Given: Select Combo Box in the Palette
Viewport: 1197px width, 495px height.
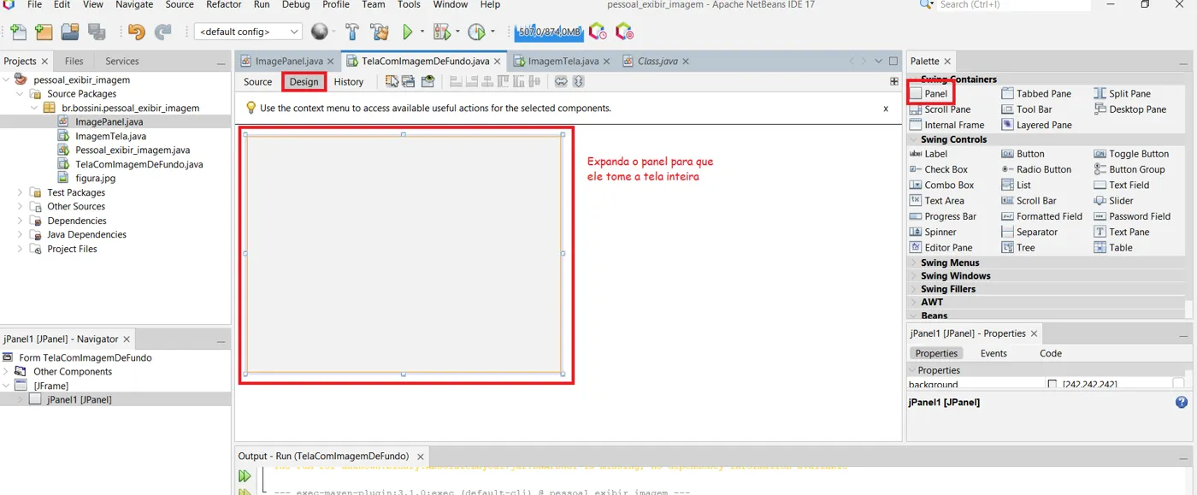Looking at the screenshot, I should pyautogui.click(x=942, y=185).
